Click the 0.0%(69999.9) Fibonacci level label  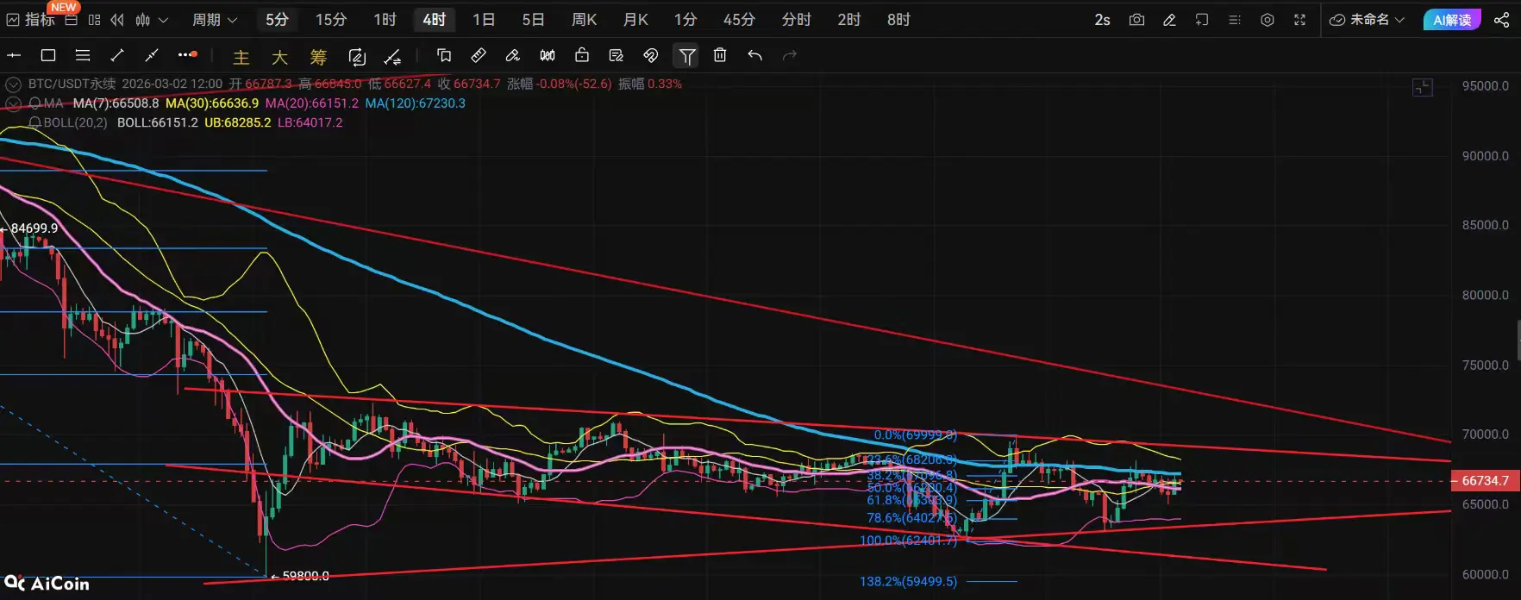pos(915,435)
